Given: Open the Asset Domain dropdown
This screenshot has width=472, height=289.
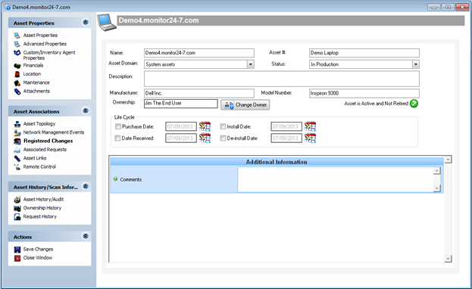Looking at the screenshot, I should point(251,64).
